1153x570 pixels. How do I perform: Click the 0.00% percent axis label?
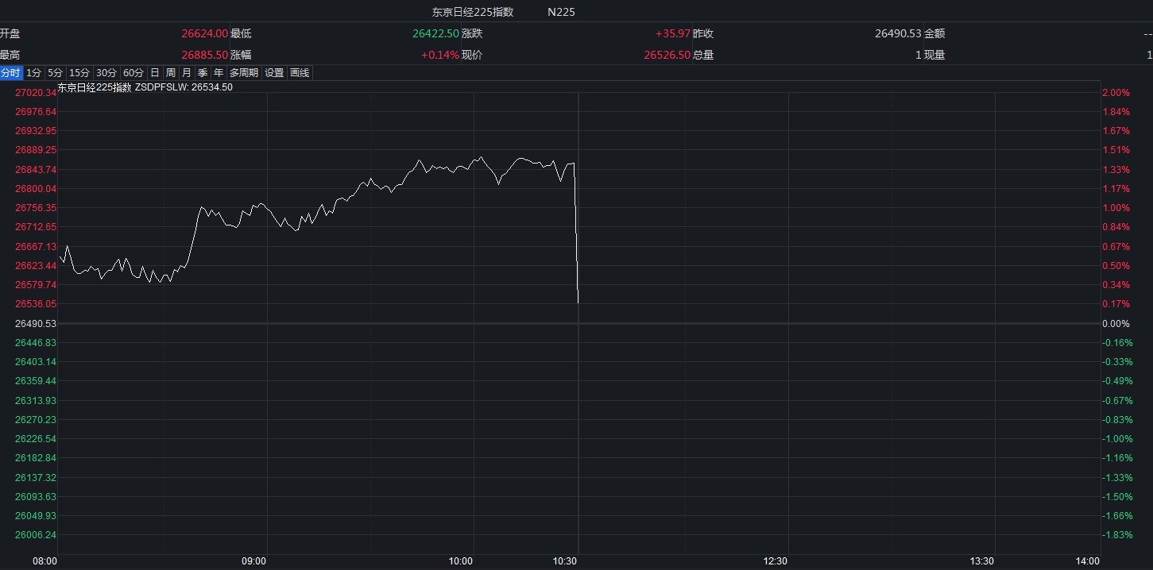click(x=1116, y=323)
